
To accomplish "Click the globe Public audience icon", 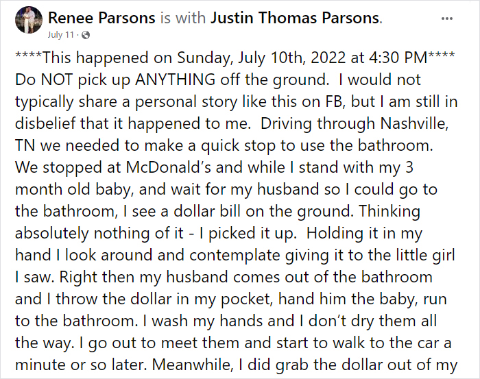I will pyautogui.click(x=86, y=35).
